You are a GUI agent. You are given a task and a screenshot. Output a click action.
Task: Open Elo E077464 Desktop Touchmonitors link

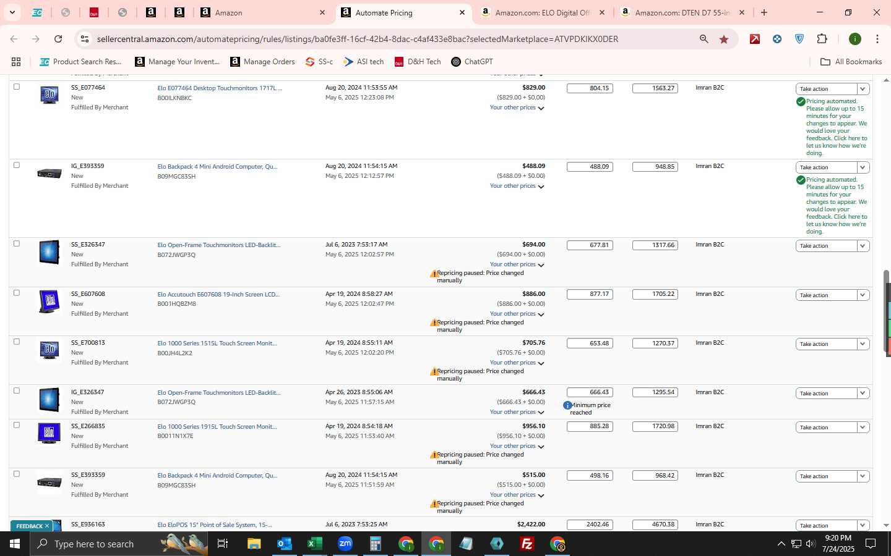[220, 88]
